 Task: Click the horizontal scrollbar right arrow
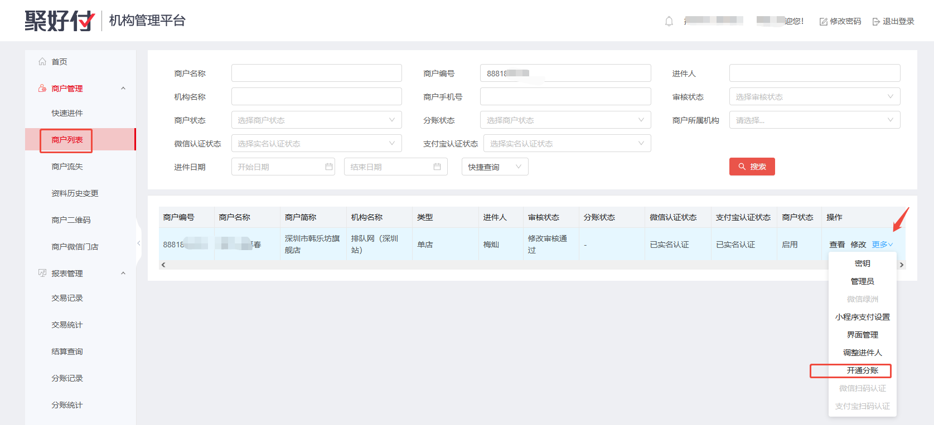coord(902,265)
